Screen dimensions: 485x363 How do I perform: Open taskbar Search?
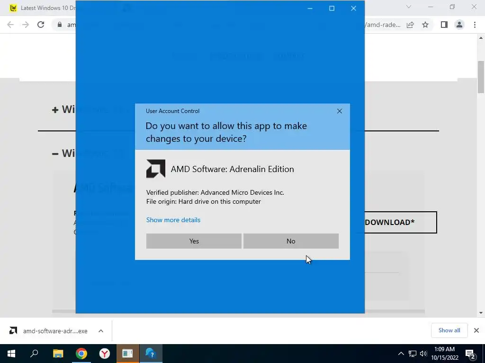(34, 354)
